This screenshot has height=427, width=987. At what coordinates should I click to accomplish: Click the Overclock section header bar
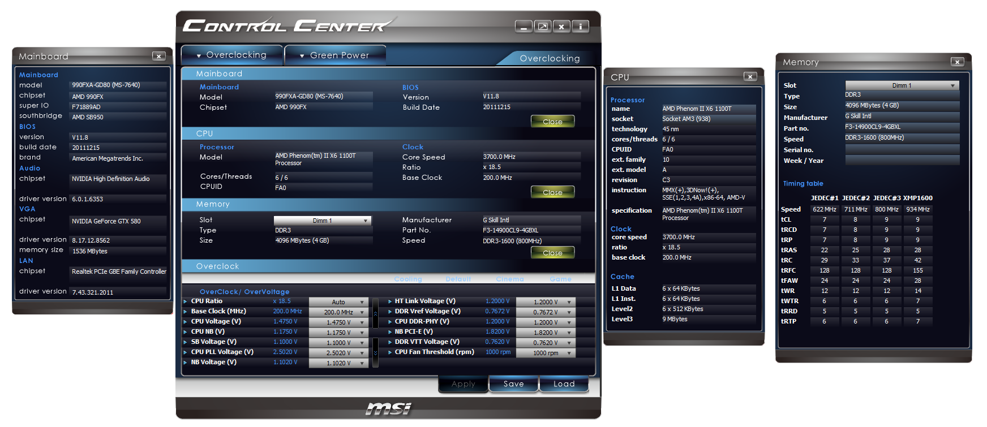pos(388,266)
